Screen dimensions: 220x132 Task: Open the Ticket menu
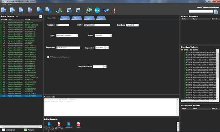pyautogui.click(x=4, y=5)
